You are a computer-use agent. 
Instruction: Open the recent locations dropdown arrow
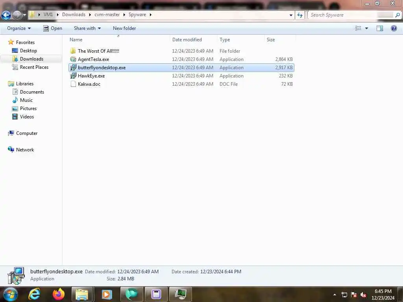(x=24, y=15)
